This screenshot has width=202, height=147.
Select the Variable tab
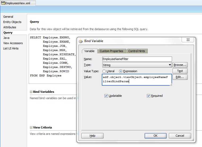(x=90, y=51)
